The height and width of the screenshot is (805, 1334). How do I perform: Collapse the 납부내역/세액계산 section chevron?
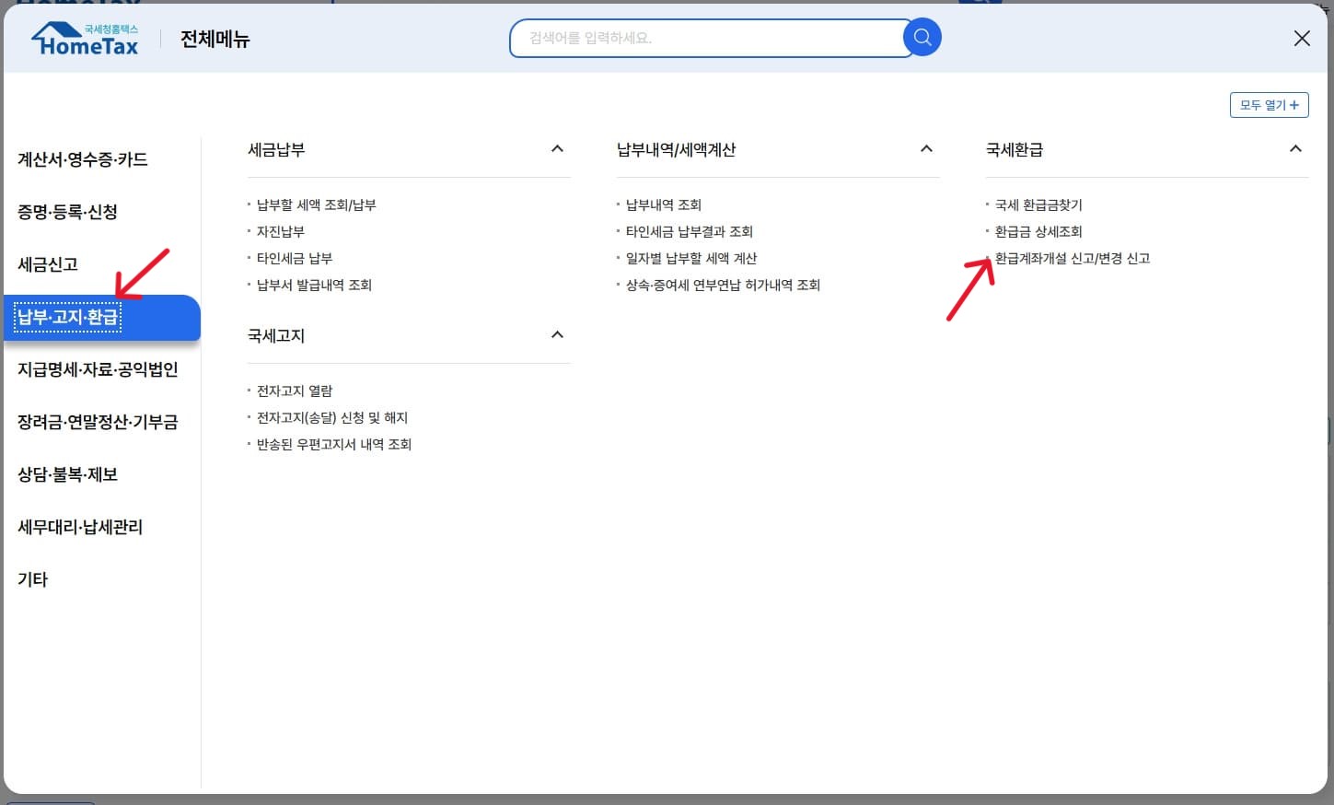click(x=926, y=148)
